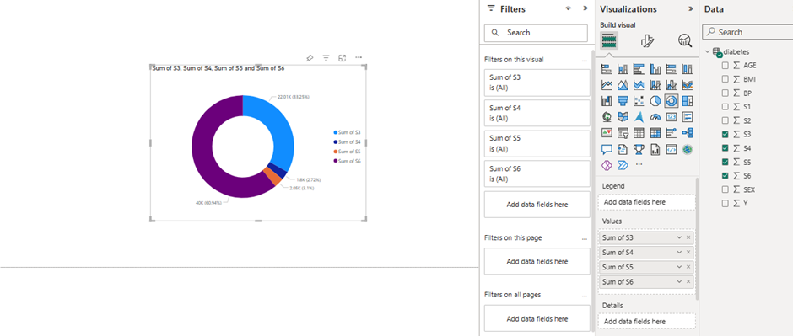Click the Details 'Add data fields here' well
The height and width of the screenshot is (336, 793).
(647, 322)
